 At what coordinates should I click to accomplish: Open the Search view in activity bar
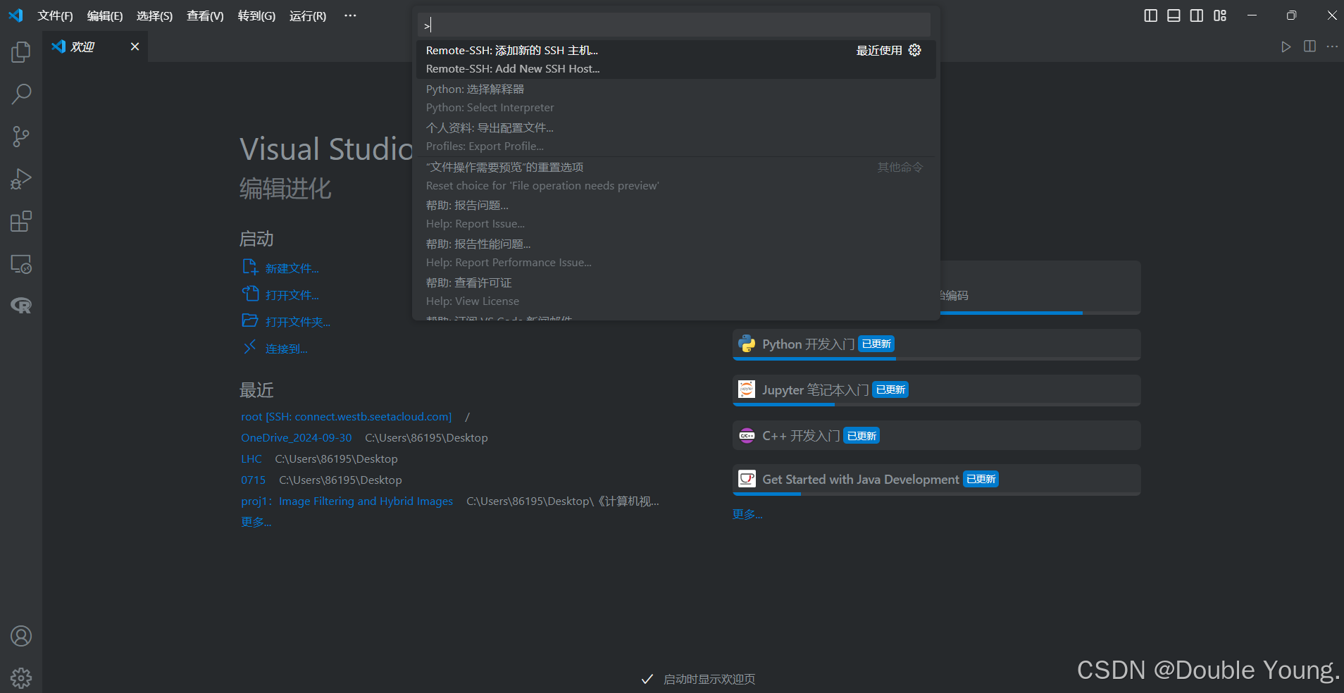21,94
